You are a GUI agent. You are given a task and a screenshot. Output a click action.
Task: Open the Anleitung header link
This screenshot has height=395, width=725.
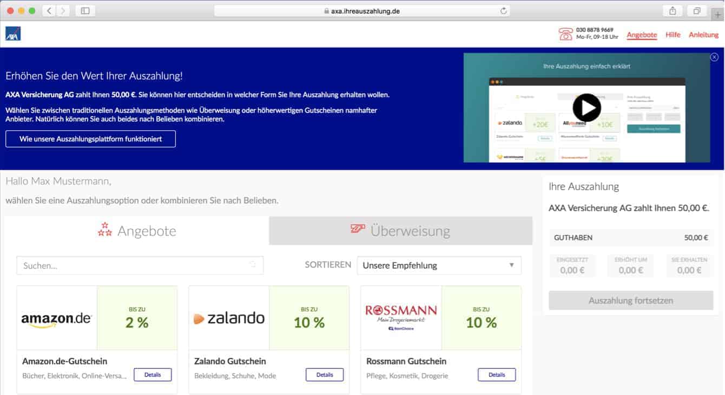[x=703, y=35]
